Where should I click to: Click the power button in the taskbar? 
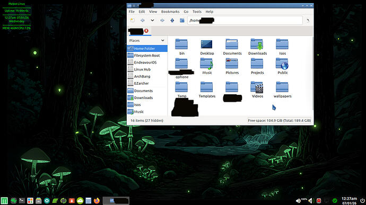362,201
